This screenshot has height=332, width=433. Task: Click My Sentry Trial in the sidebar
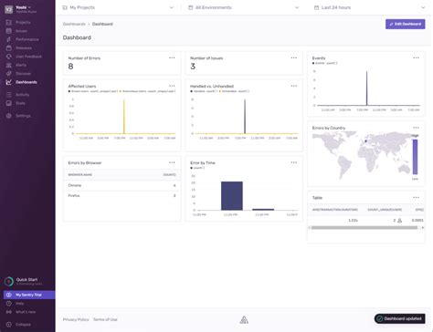(x=29, y=295)
